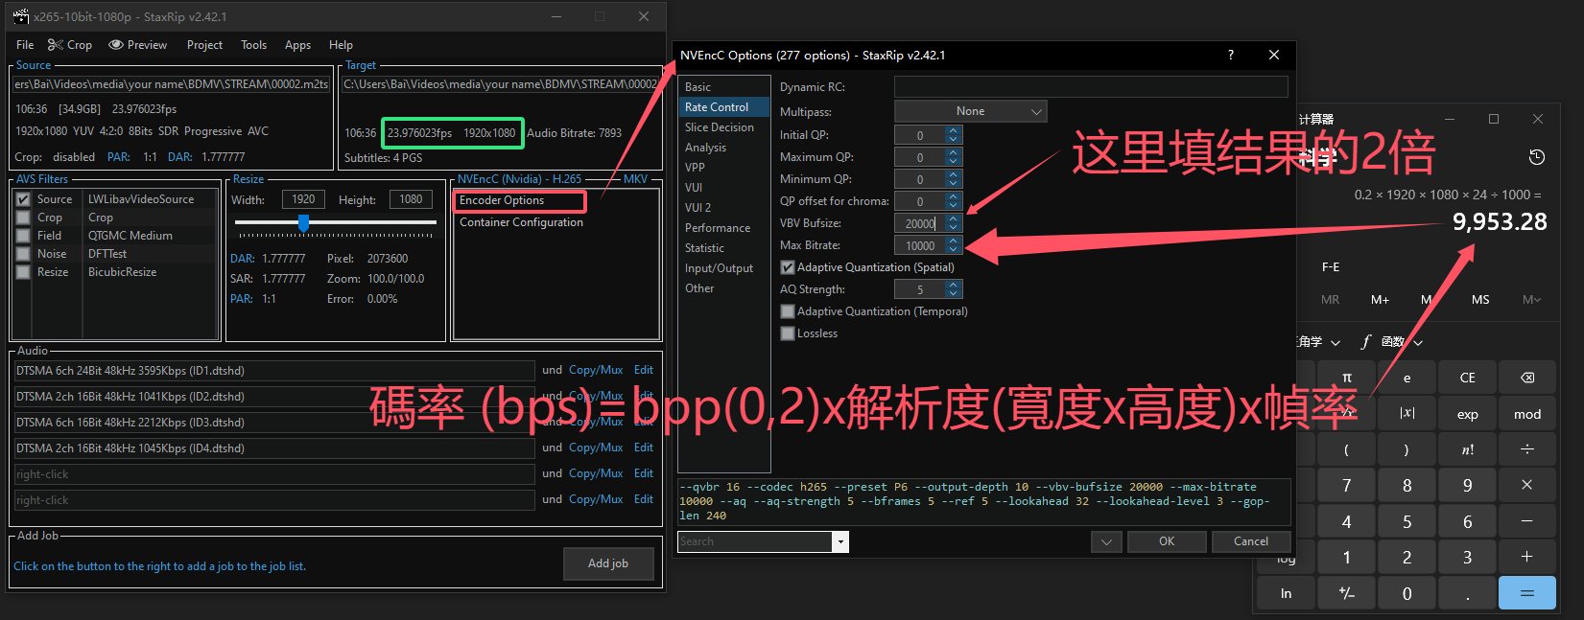This screenshot has height=620, width=1584.
Task: Disable Adaptive Quantization (Spatial)
Action: (788, 267)
